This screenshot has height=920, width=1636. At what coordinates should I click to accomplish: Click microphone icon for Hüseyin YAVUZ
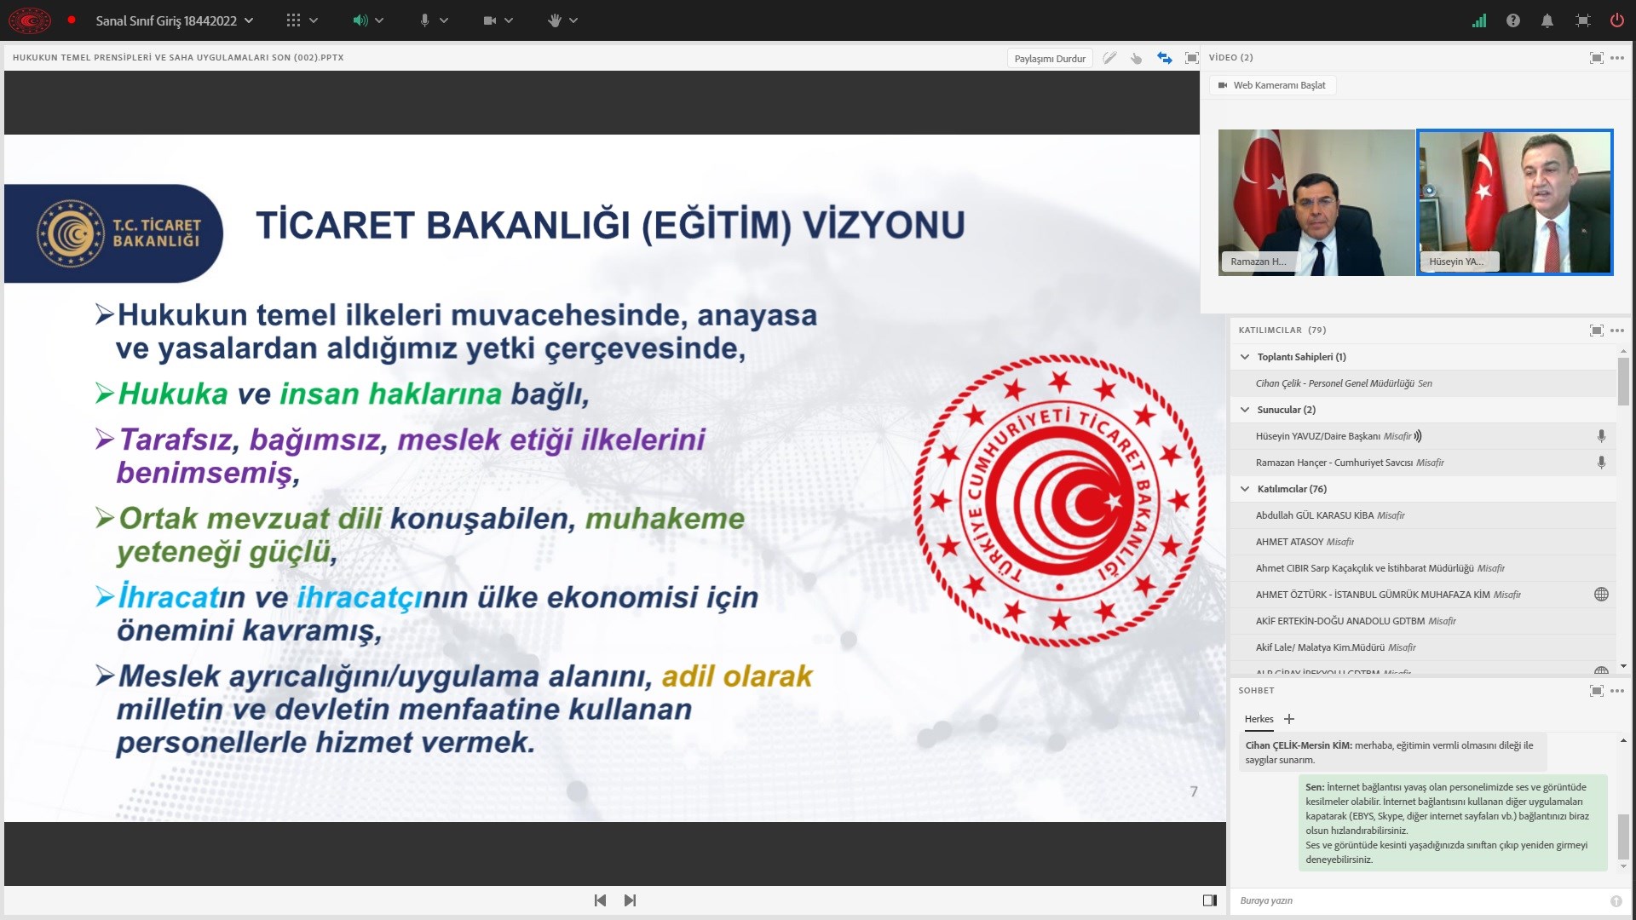click(1601, 436)
